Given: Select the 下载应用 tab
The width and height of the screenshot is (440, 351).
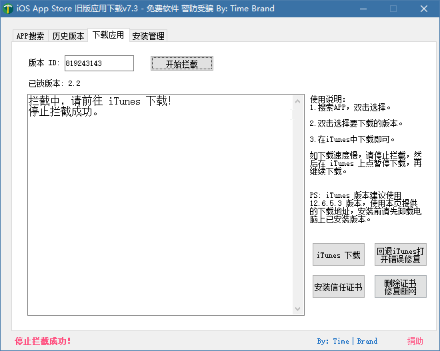Looking at the screenshot, I should pyautogui.click(x=109, y=35).
